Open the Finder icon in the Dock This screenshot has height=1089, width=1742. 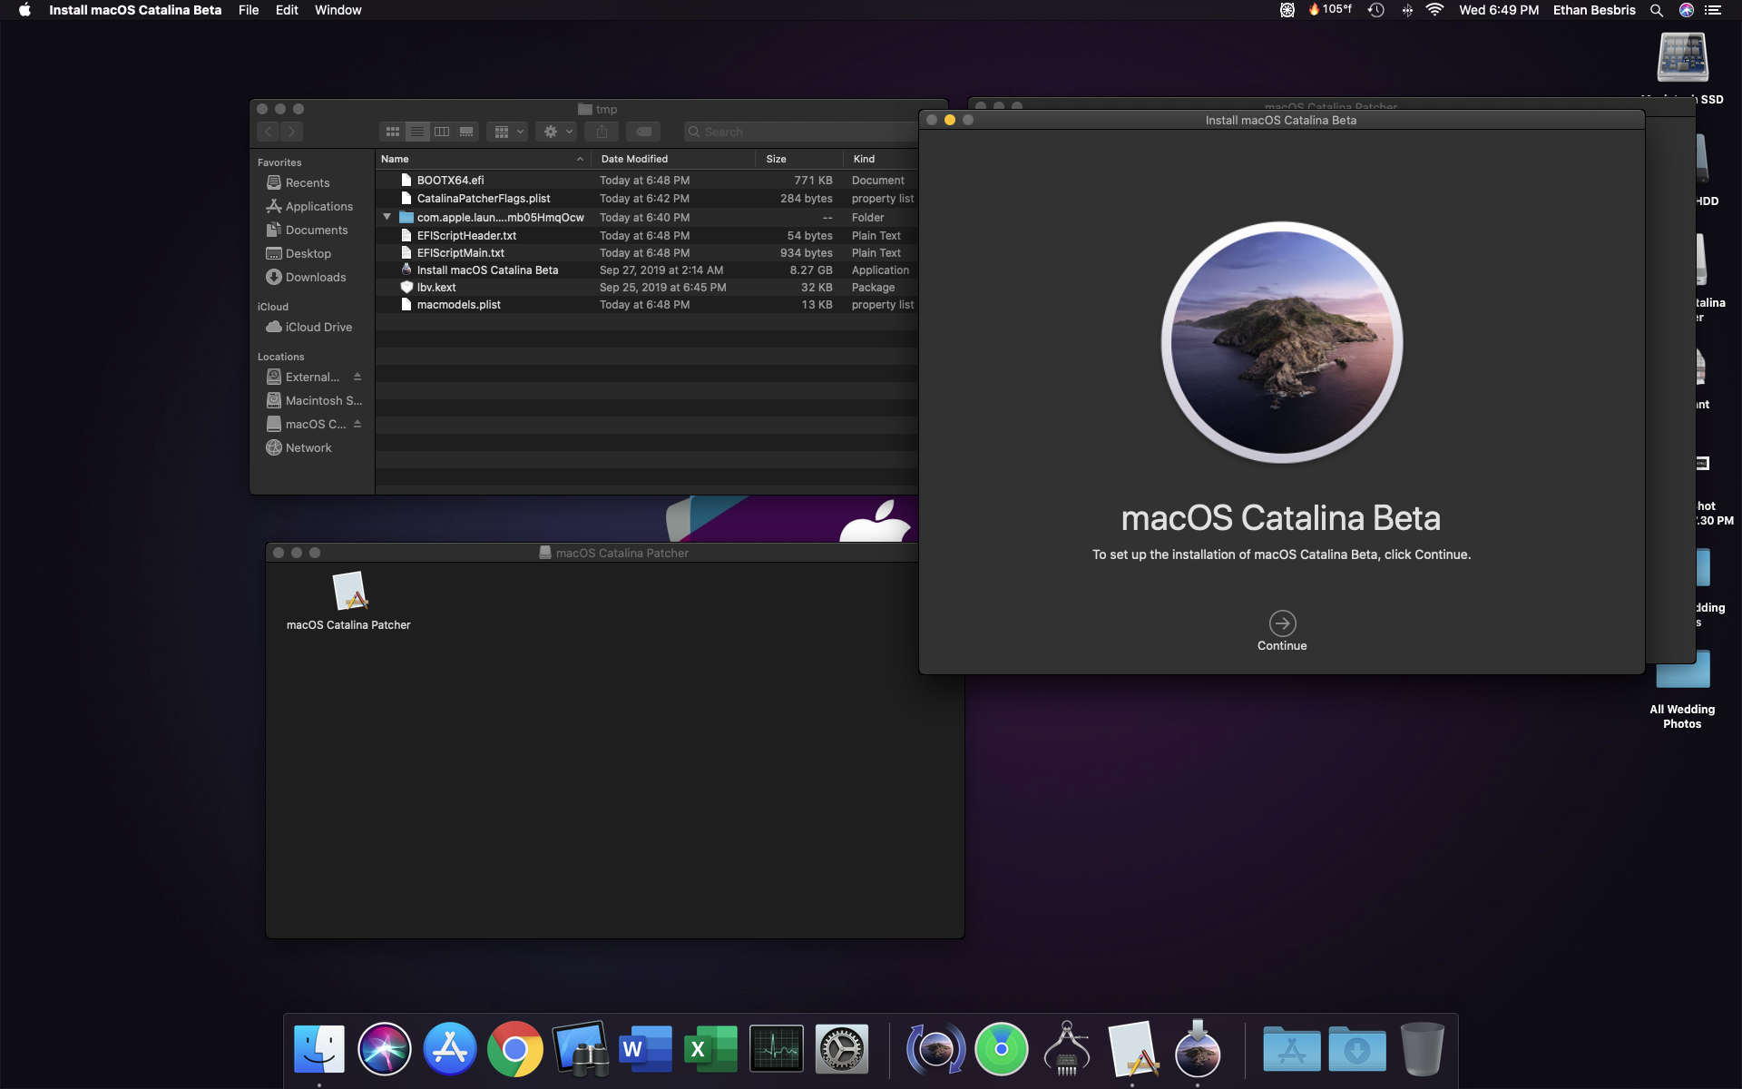(x=319, y=1049)
